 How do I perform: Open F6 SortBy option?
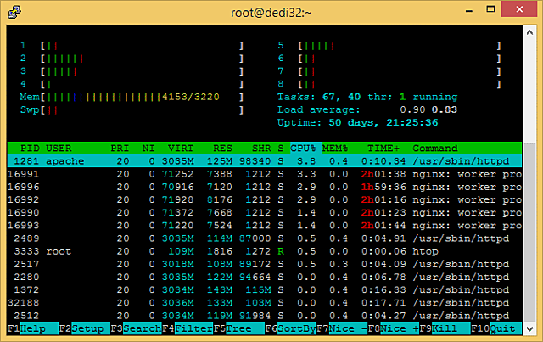click(290, 328)
